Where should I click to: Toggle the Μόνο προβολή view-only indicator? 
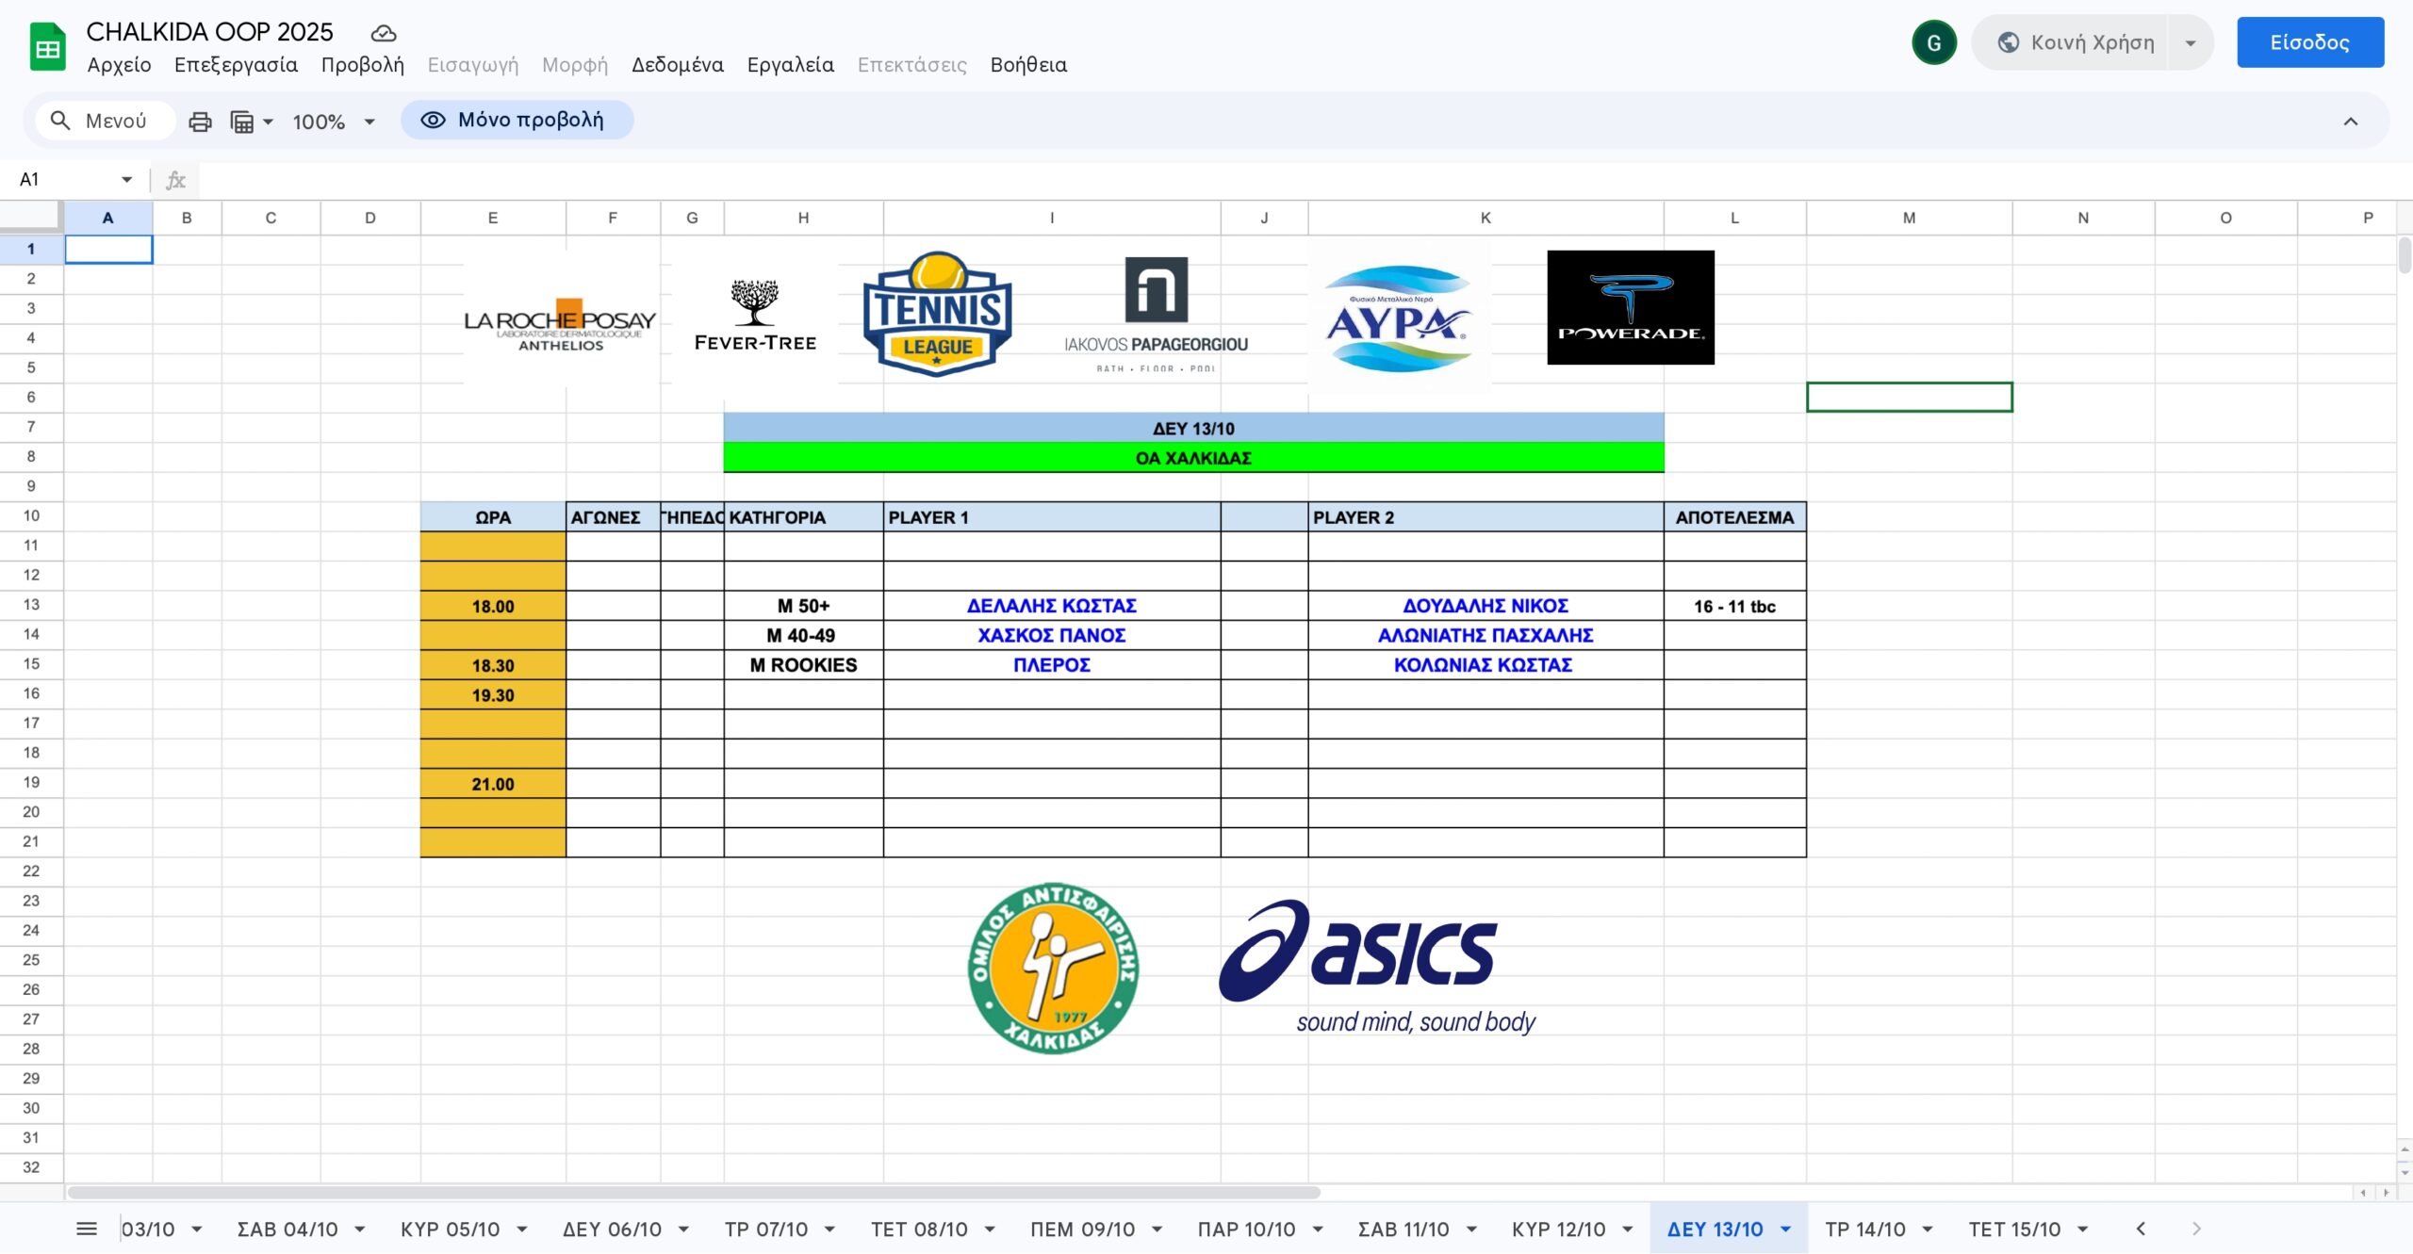517,120
